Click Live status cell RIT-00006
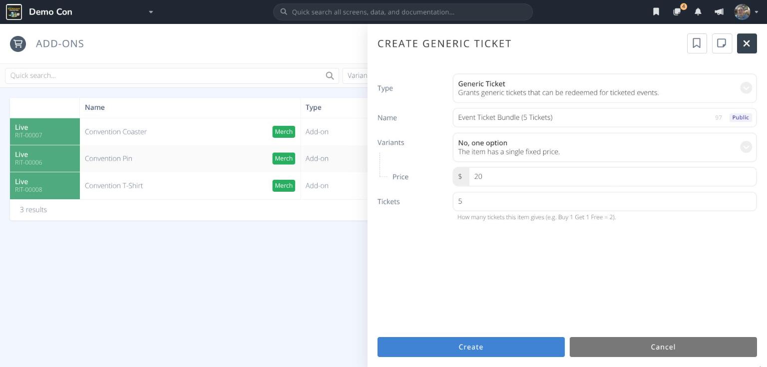The width and height of the screenshot is (767, 367). coord(45,159)
